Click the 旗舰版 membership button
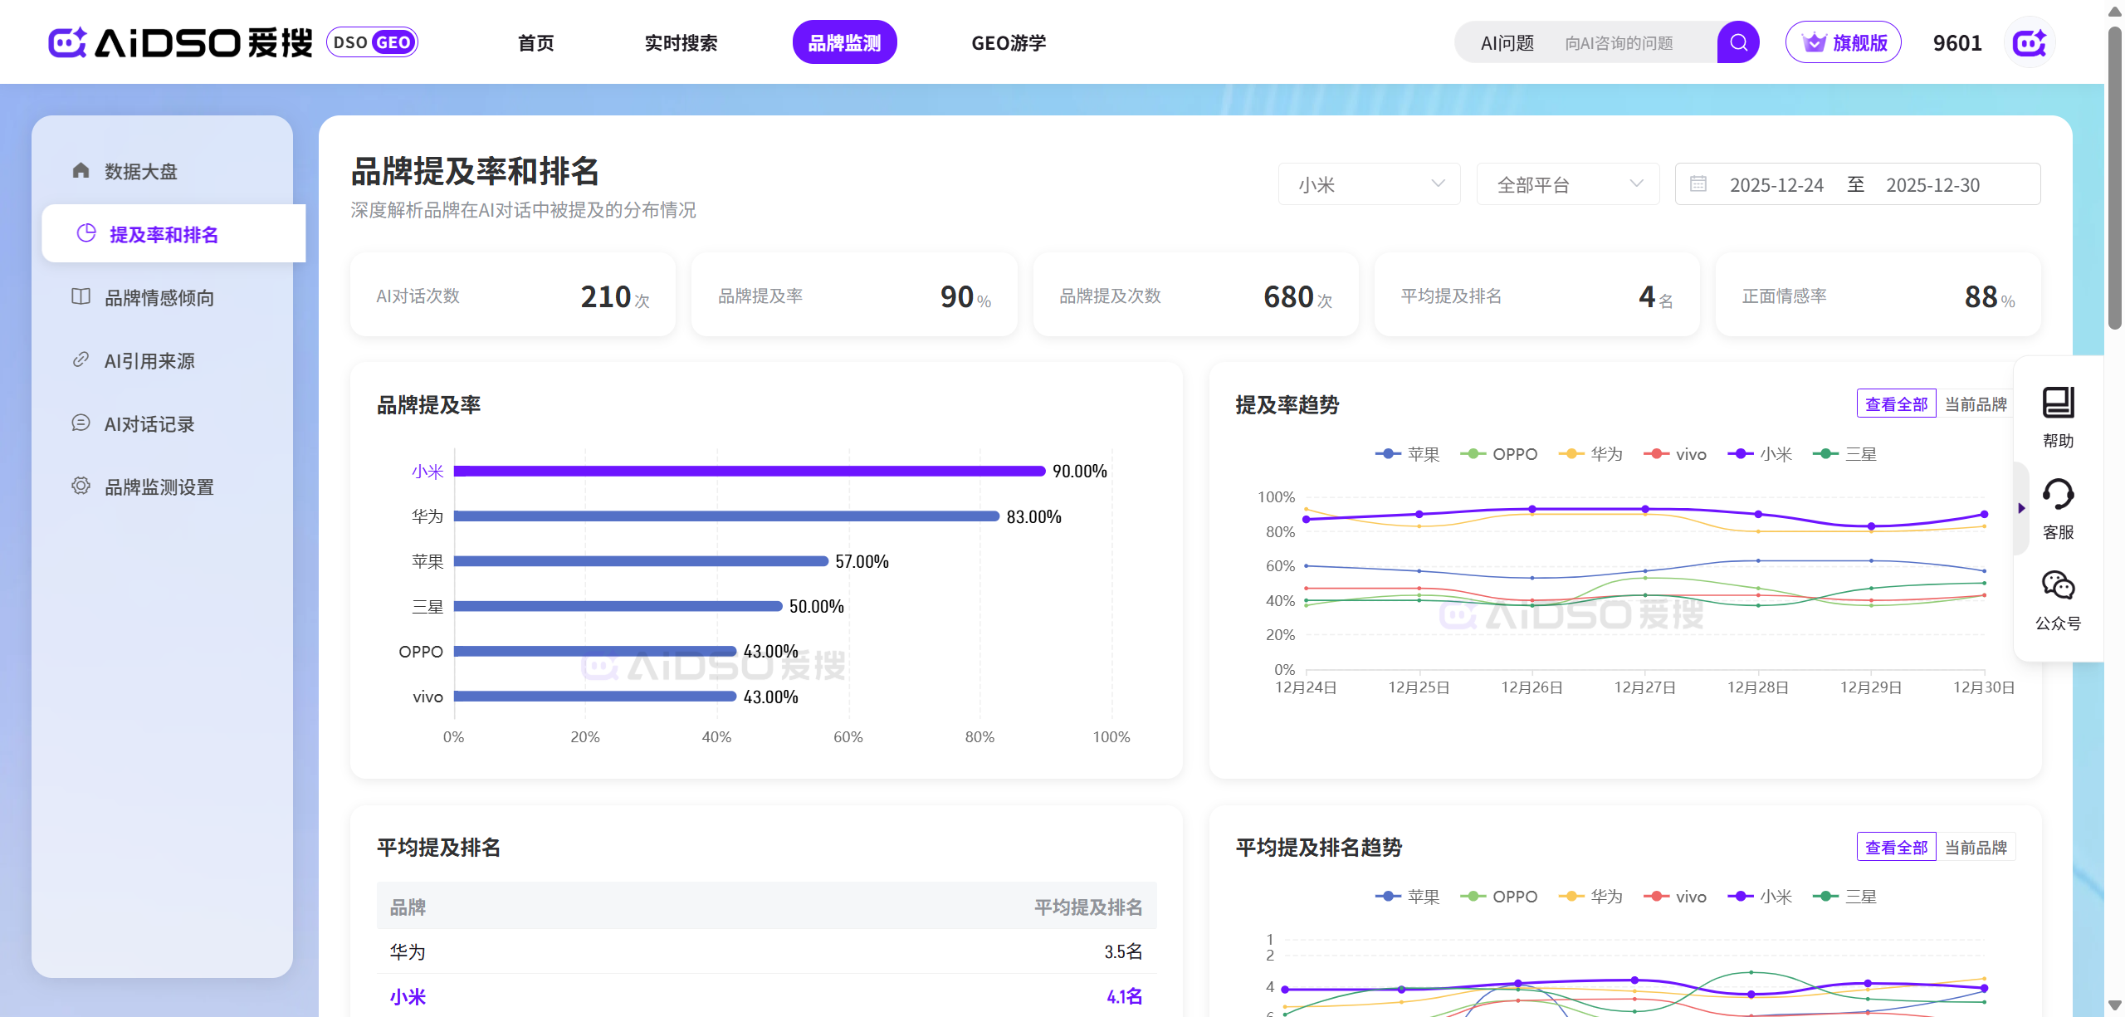2125x1017 pixels. [1843, 42]
